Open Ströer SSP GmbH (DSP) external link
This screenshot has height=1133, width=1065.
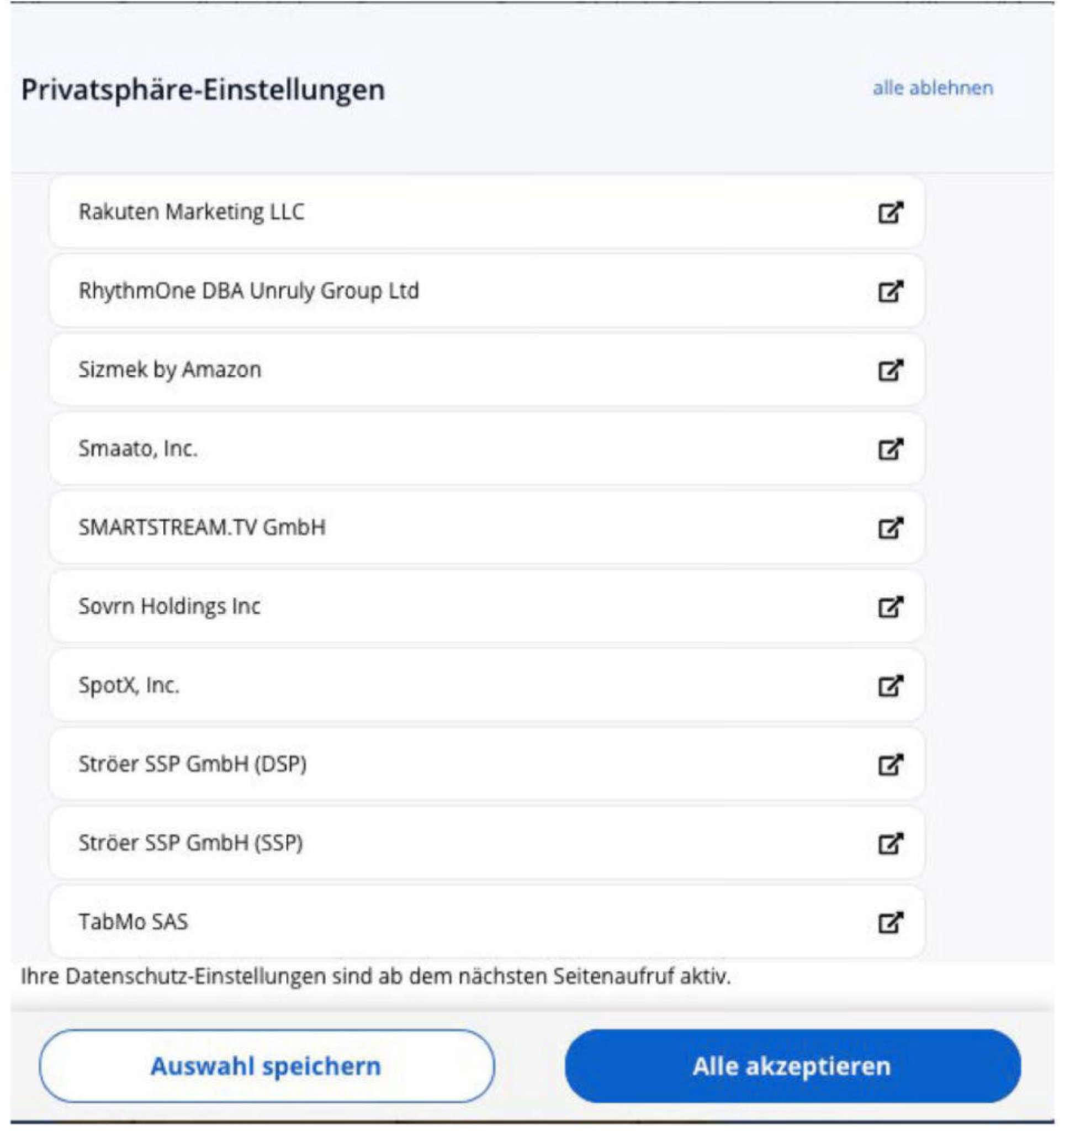890,765
